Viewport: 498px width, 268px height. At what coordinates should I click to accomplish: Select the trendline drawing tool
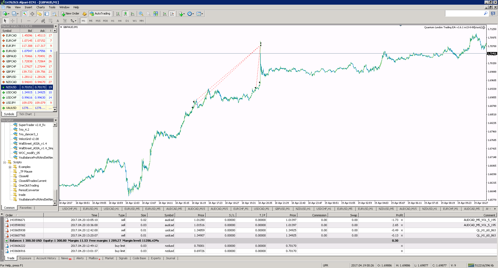click(x=36, y=21)
